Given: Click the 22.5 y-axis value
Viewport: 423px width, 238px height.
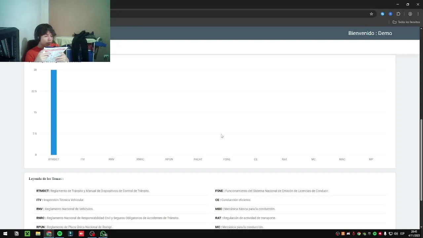Looking at the screenshot, I should (x=34, y=91).
